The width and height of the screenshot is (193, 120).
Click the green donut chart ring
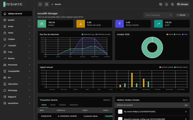click(x=144, y=47)
